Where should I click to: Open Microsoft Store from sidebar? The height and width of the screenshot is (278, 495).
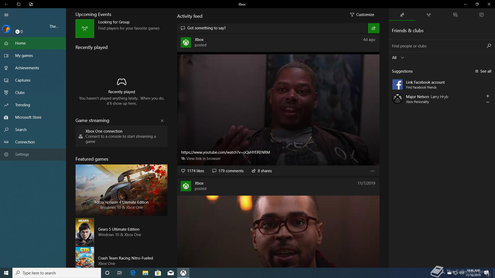pos(33,117)
